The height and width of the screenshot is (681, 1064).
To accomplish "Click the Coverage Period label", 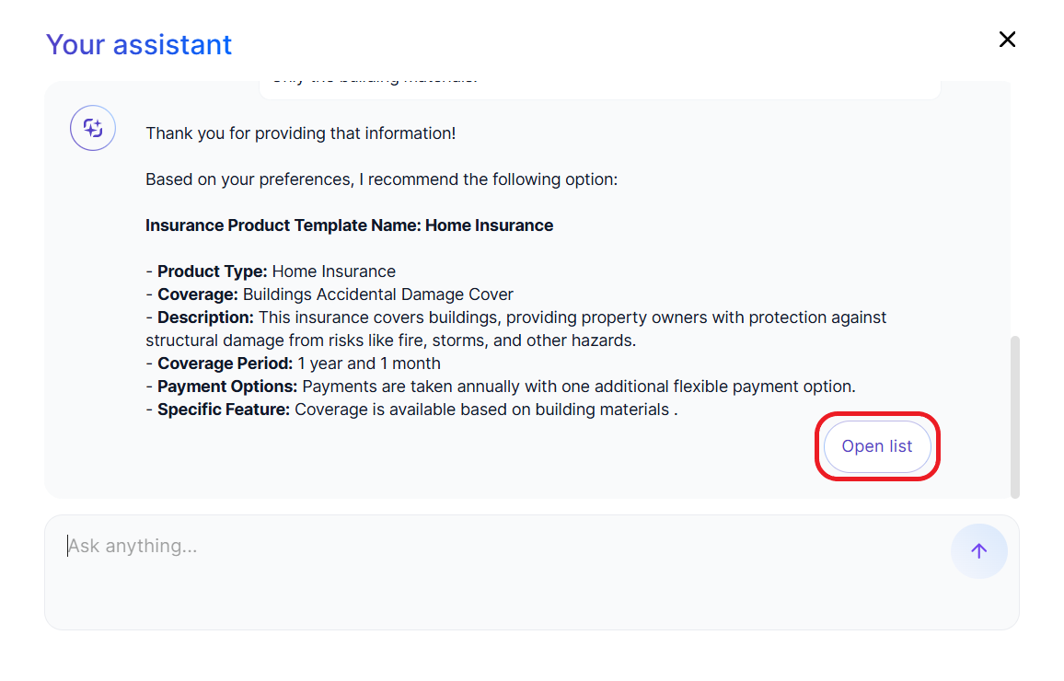I will (225, 364).
